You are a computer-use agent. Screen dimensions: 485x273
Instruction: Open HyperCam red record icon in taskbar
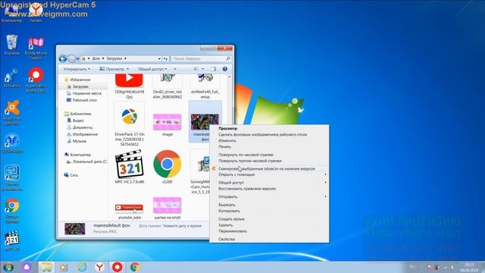click(117, 267)
